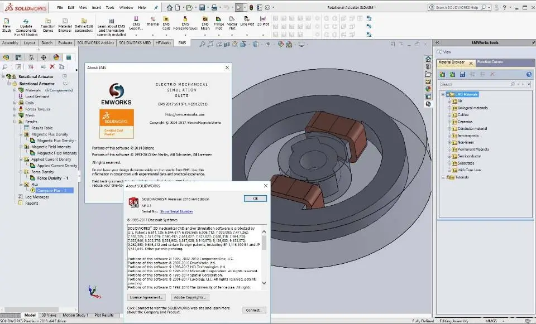Expand the Materials node in study tree
536x324 pixels.
15,90
